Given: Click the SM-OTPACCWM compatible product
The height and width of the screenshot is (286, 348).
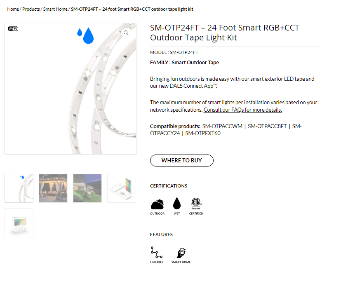Looking at the screenshot, I should [222, 126].
